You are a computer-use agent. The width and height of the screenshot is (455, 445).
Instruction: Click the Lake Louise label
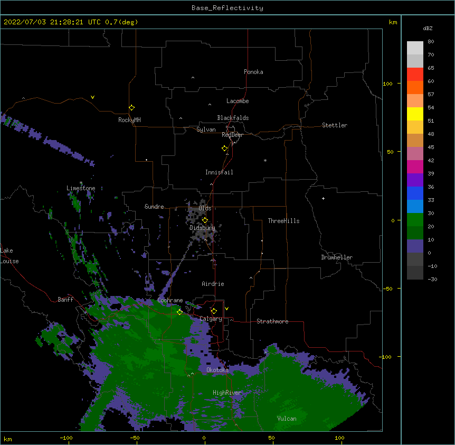point(10,256)
